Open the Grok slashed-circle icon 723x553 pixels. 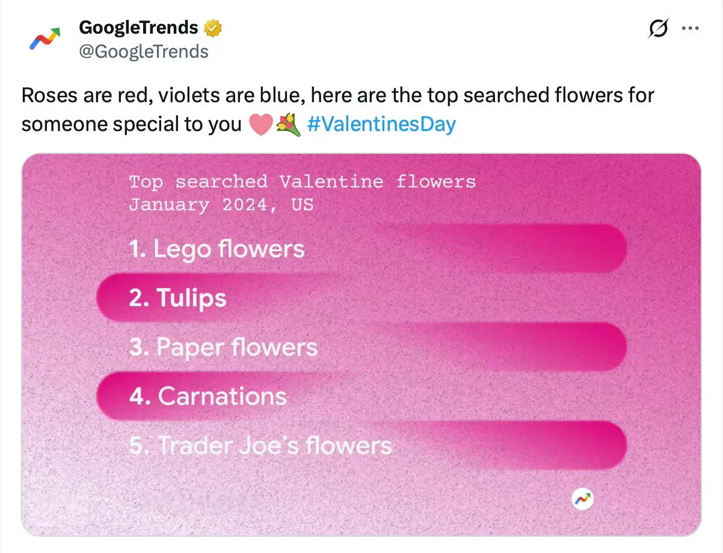pos(659,28)
